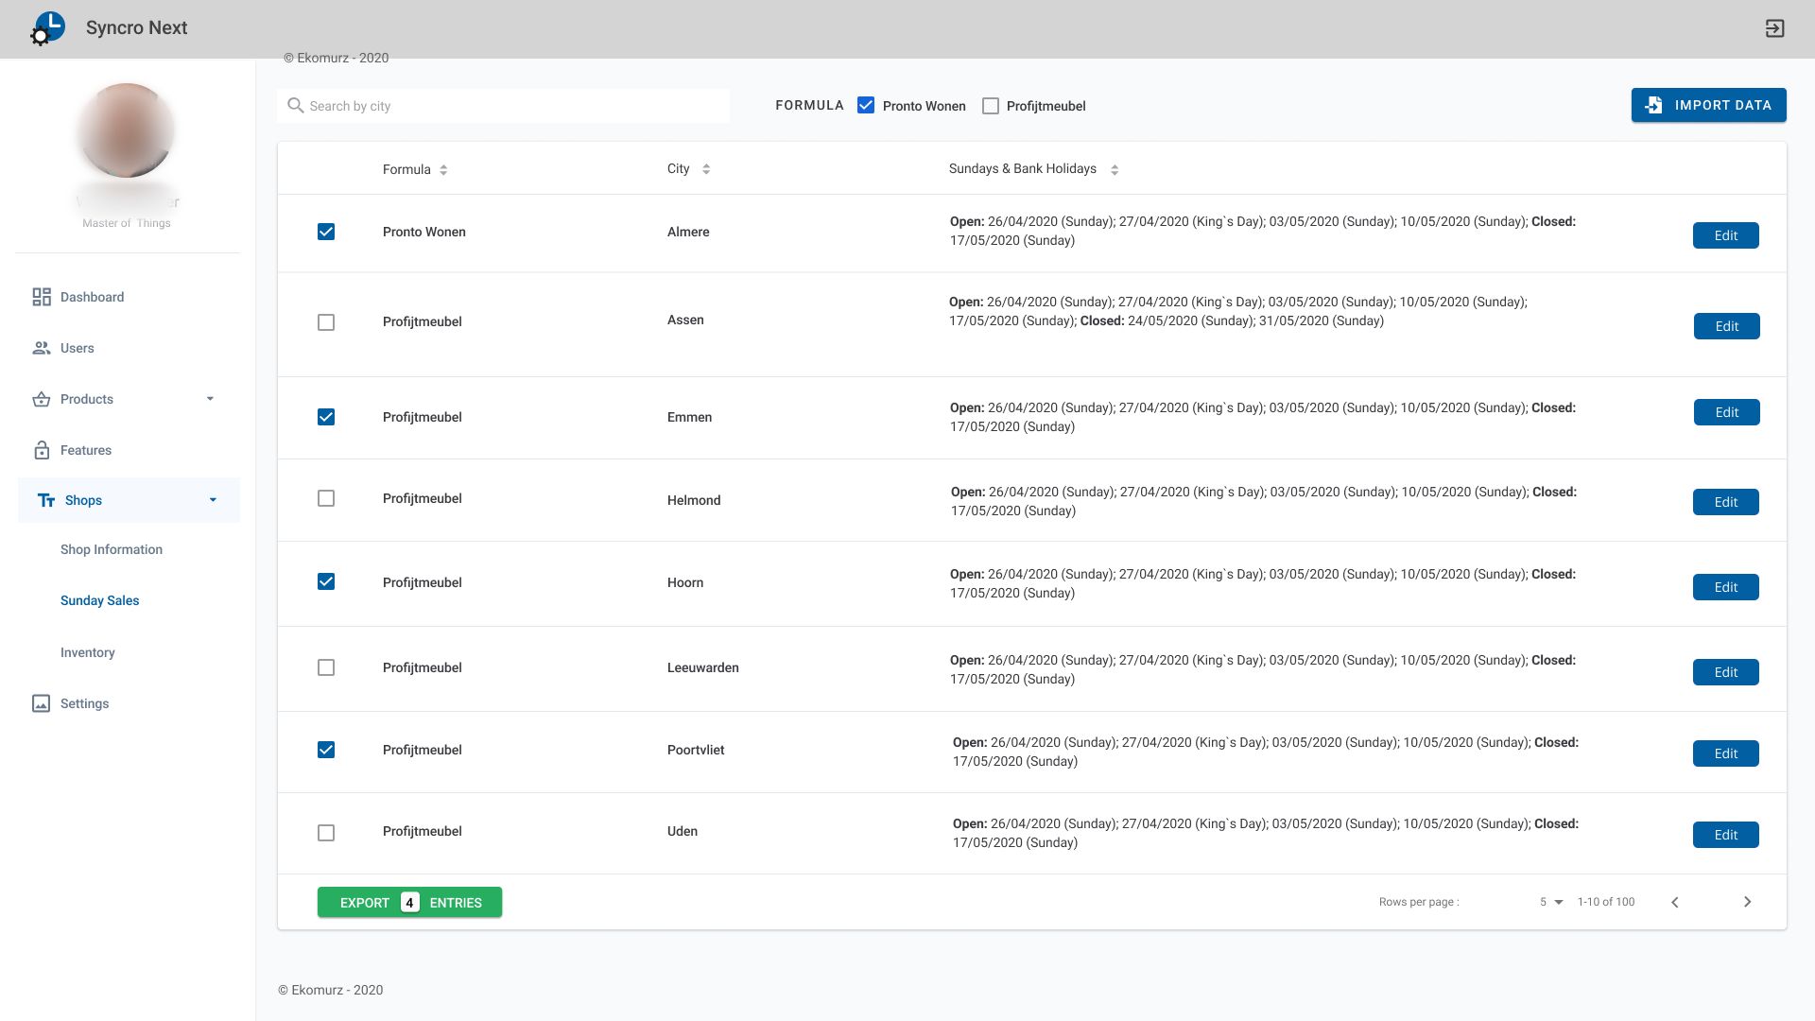This screenshot has width=1815, height=1021.
Task: Collapse the Shops menu dropdown arrow
Action: pyautogui.click(x=213, y=500)
